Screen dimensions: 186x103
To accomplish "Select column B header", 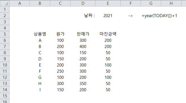I will click(40, 3).
